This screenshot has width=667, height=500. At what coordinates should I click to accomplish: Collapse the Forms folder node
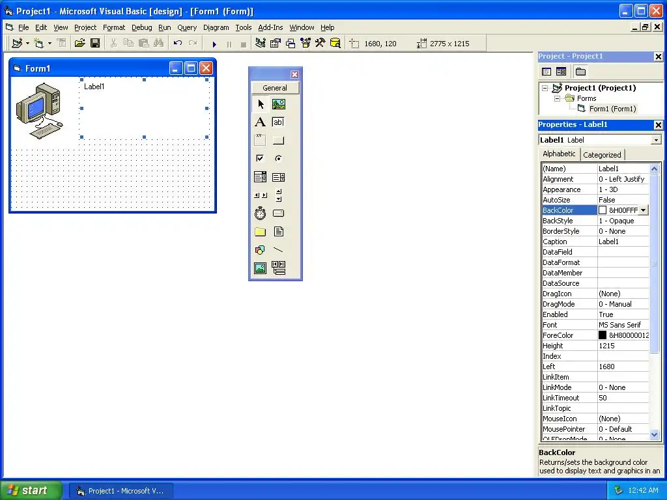coord(557,99)
